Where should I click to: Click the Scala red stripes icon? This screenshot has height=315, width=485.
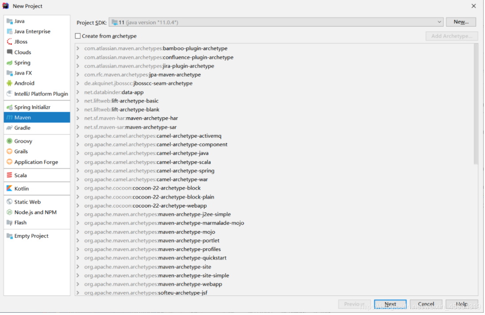click(10, 175)
